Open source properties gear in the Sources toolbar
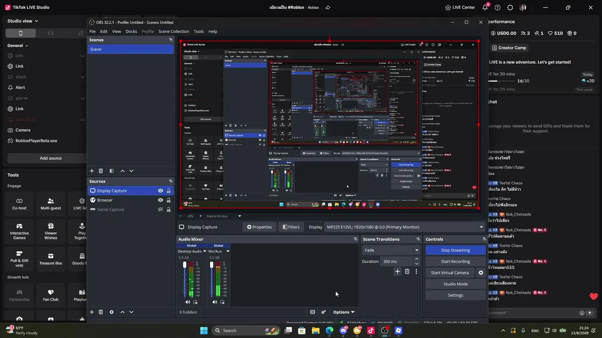Screen dimensions: 602x338 [x=111, y=312]
